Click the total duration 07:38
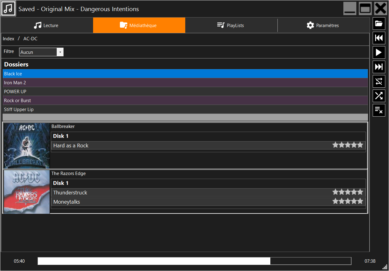389x271 pixels. 370,261
